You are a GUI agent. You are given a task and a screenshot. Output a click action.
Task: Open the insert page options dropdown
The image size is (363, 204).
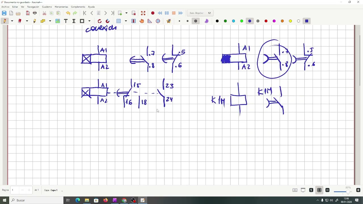click(x=127, y=13)
